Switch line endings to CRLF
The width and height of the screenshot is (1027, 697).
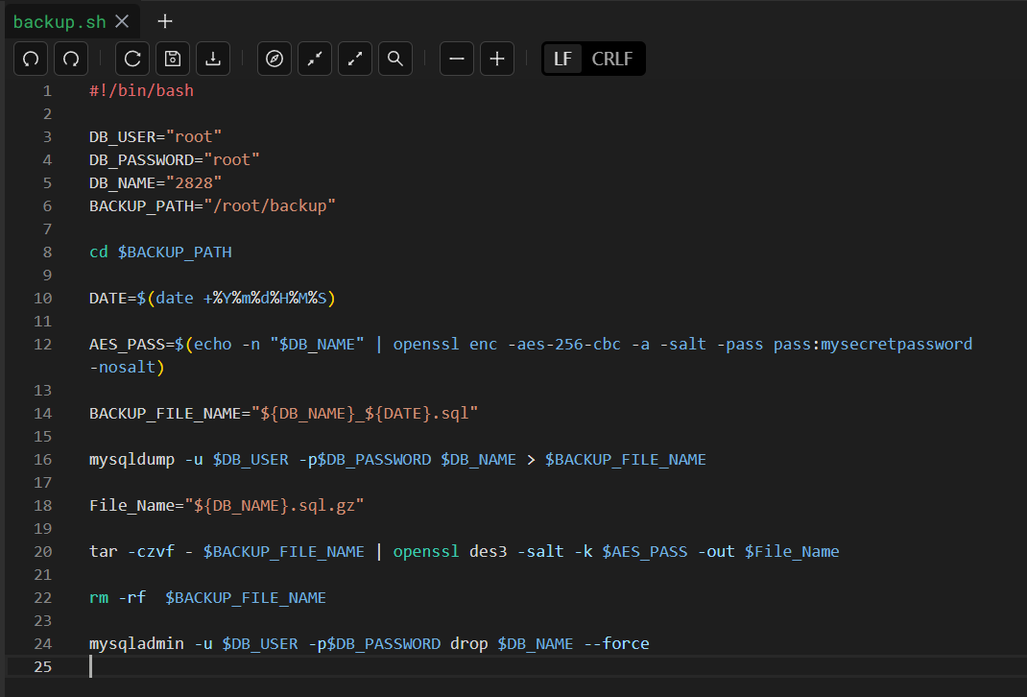pos(612,59)
